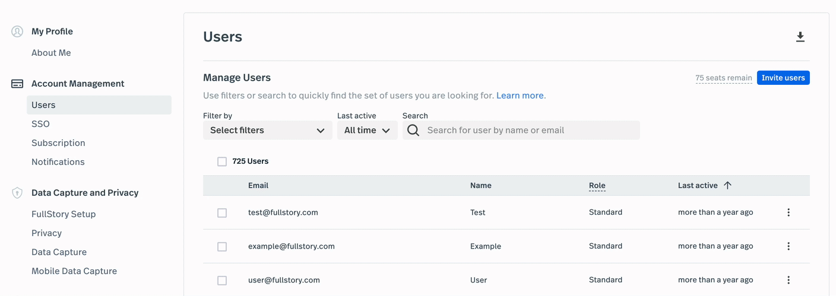Click the search for user input field
Image resolution: width=836 pixels, height=296 pixels.
click(528, 131)
